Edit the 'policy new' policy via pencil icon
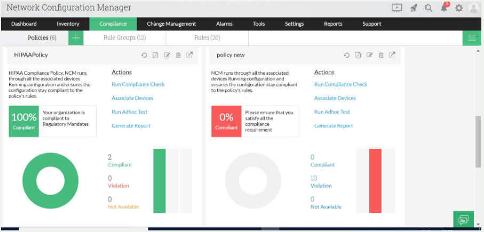484x232 pixels. coord(369,55)
